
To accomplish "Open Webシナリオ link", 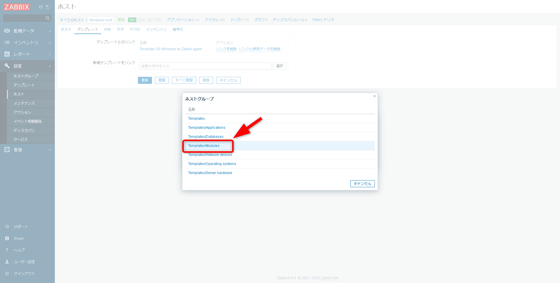I will click(x=323, y=20).
